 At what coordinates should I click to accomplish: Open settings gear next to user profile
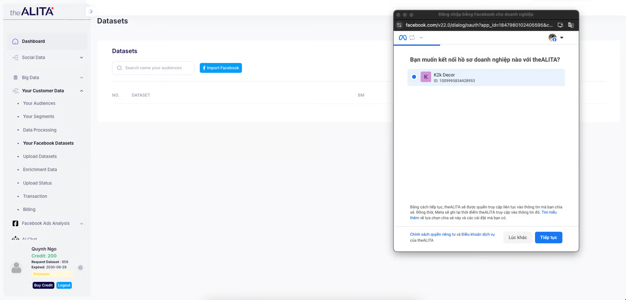80,267
